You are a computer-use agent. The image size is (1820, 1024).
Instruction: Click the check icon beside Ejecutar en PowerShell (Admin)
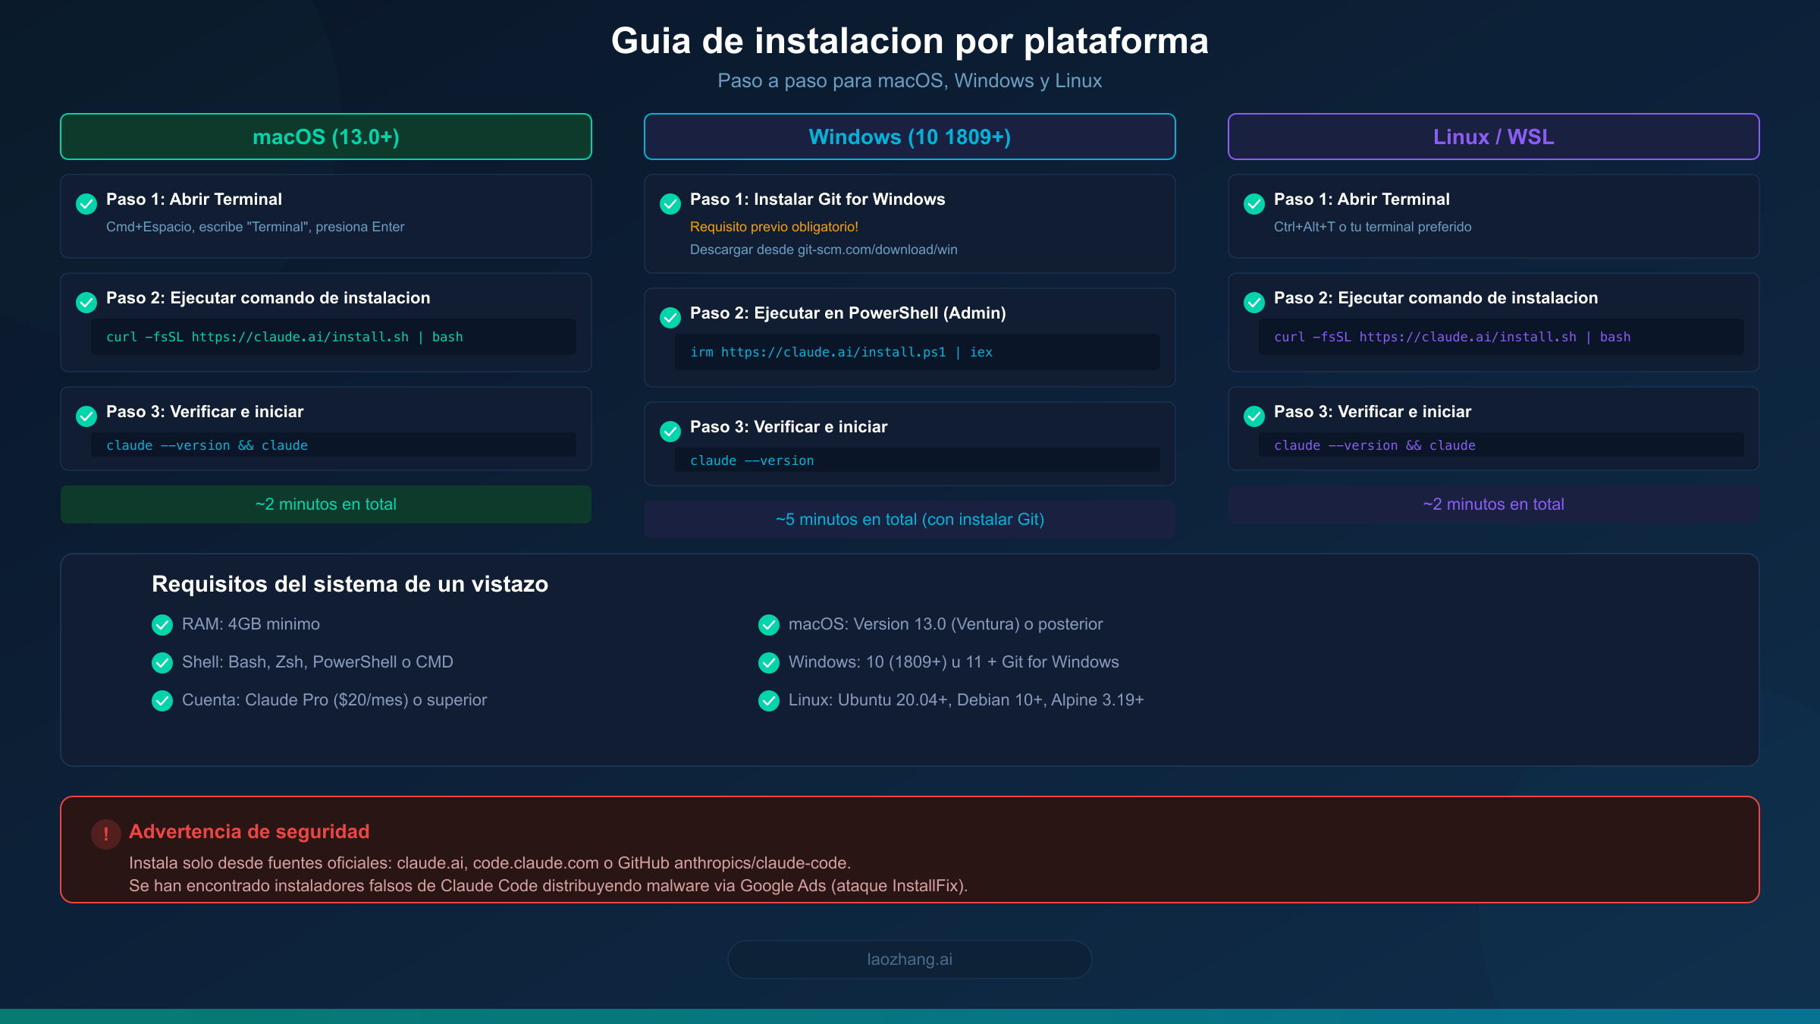click(x=670, y=318)
